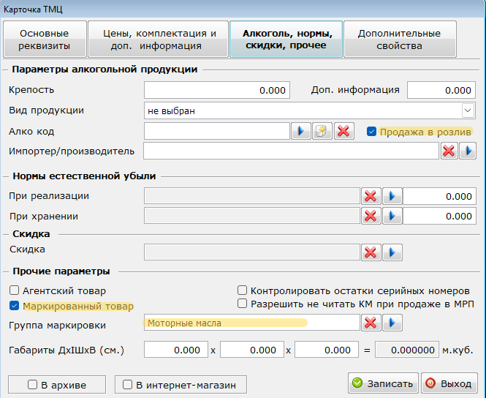This screenshot has width=486, height=398.
Task: Click the blue arrow for Группа маркировки
Action: tap(392, 323)
